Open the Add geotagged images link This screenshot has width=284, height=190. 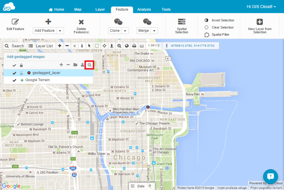[x=26, y=57]
